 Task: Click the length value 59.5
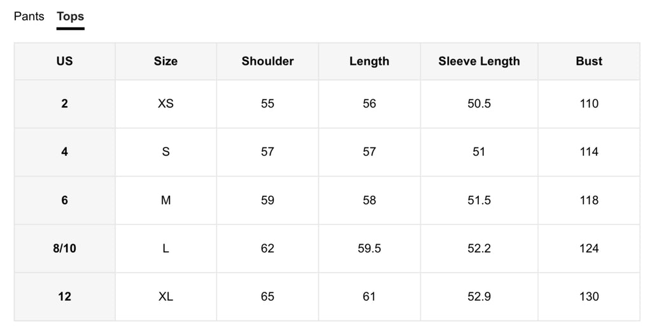(369, 249)
